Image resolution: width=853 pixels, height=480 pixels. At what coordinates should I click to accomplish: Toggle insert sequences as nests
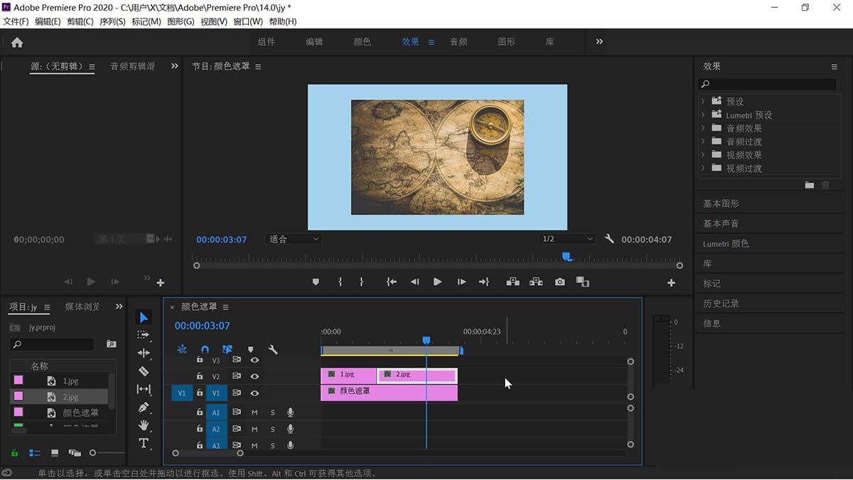pyautogui.click(x=182, y=349)
